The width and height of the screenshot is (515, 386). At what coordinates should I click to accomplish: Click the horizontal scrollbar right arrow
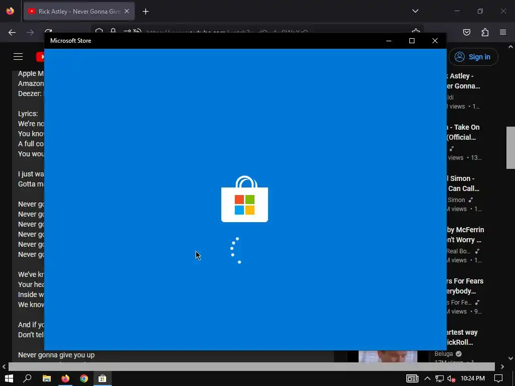point(502,366)
